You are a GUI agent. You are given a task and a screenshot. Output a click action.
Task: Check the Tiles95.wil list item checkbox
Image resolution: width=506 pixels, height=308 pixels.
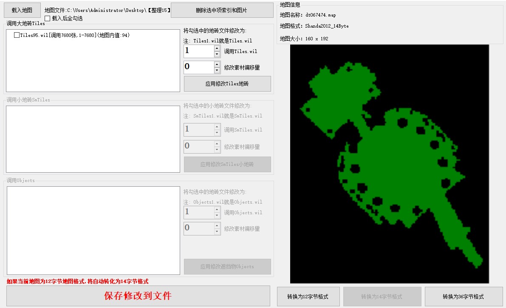(17, 35)
